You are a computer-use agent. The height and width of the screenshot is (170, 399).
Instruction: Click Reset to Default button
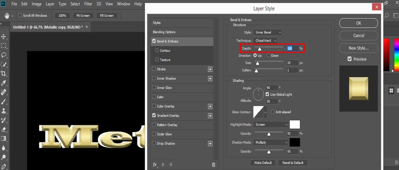pyautogui.click(x=292, y=163)
